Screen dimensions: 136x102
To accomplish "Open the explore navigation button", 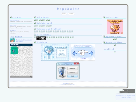I will [71, 14].
